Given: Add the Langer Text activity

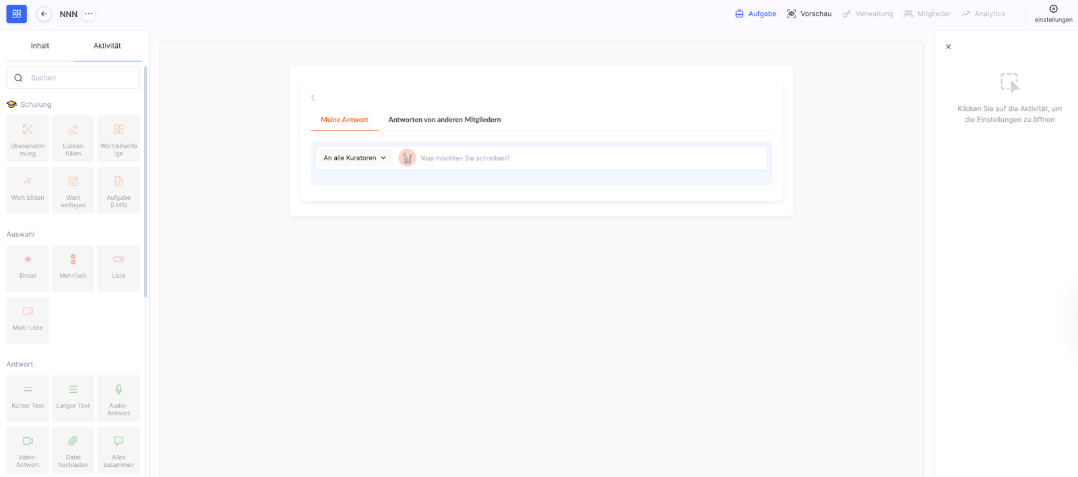Looking at the screenshot, I should 73,398.
